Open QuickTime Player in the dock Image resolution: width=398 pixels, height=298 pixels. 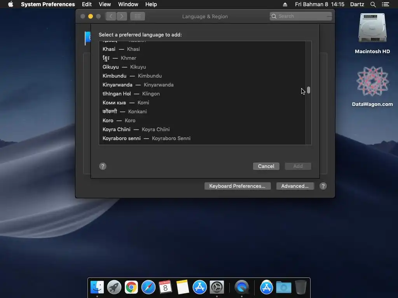click(x=242, y=287)
